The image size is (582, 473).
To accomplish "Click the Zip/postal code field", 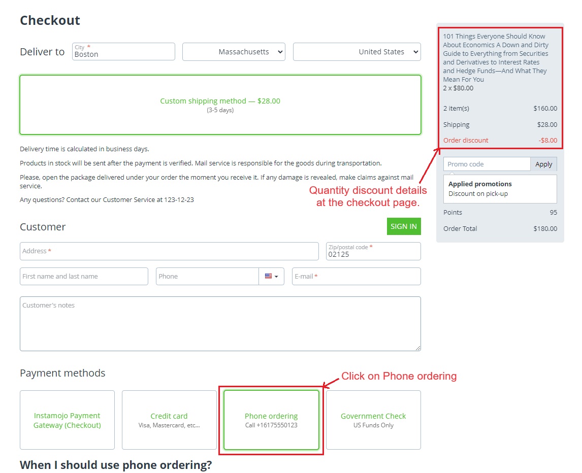I will (x=373, y=251).
